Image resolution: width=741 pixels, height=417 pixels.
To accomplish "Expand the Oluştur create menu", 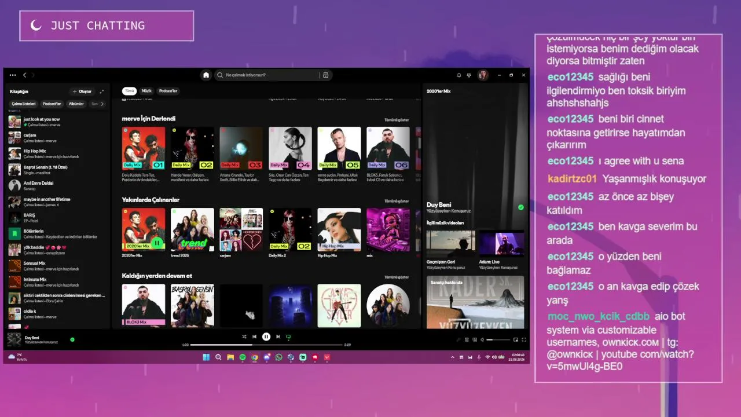I will (x=82, y=92).
